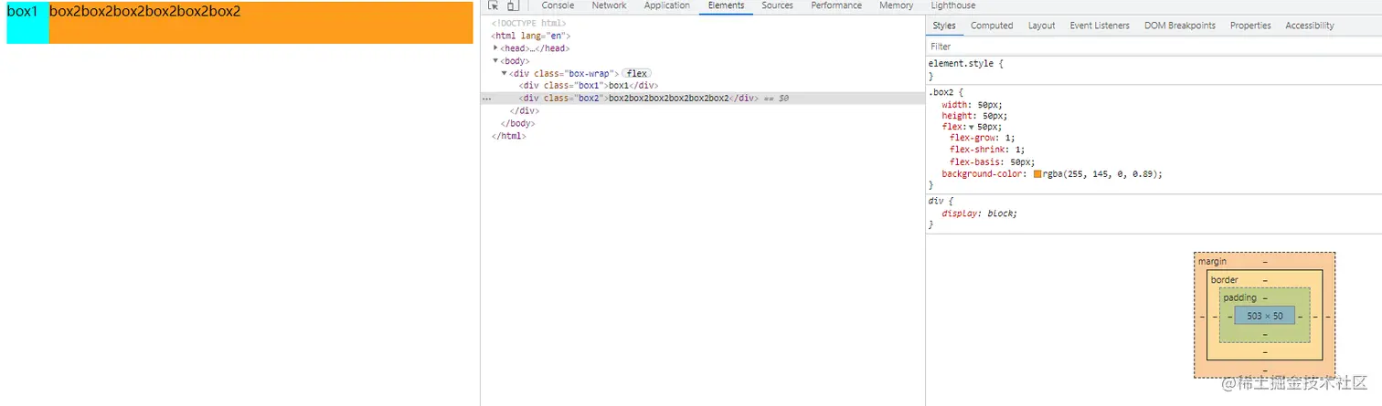
Task: Click the display: block declaration
Action: click(979, 213)
